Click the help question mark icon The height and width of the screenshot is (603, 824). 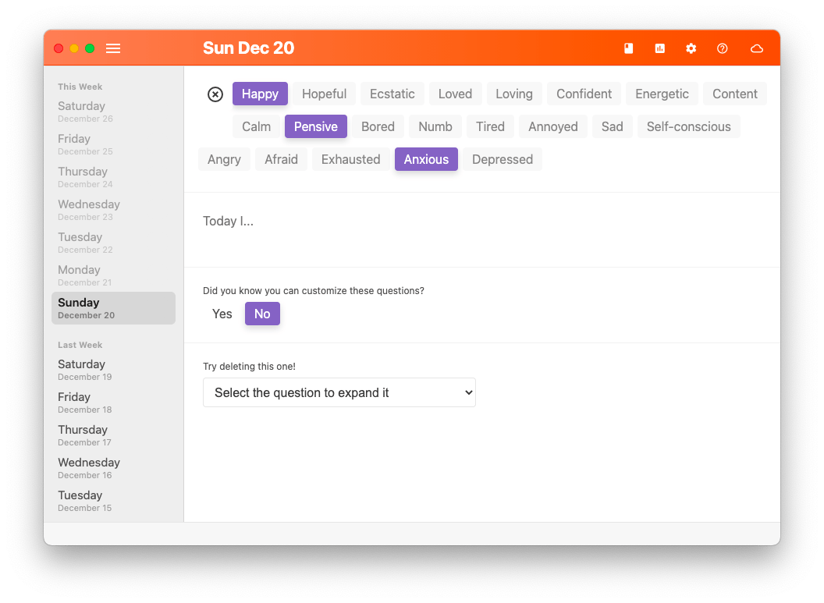point(722,48)
